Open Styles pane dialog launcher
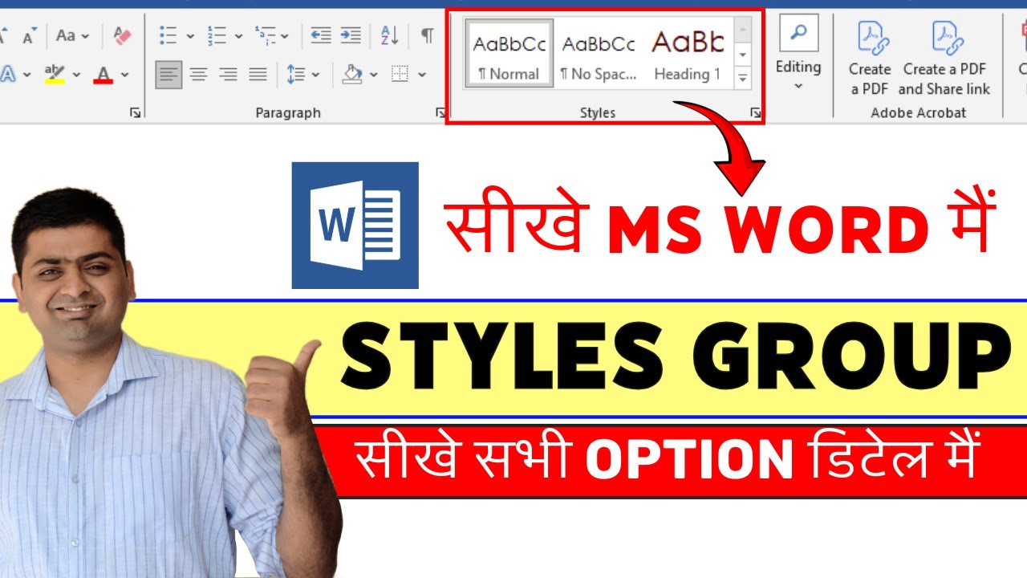Screen dimensions: 1027x578 [756, 113]
